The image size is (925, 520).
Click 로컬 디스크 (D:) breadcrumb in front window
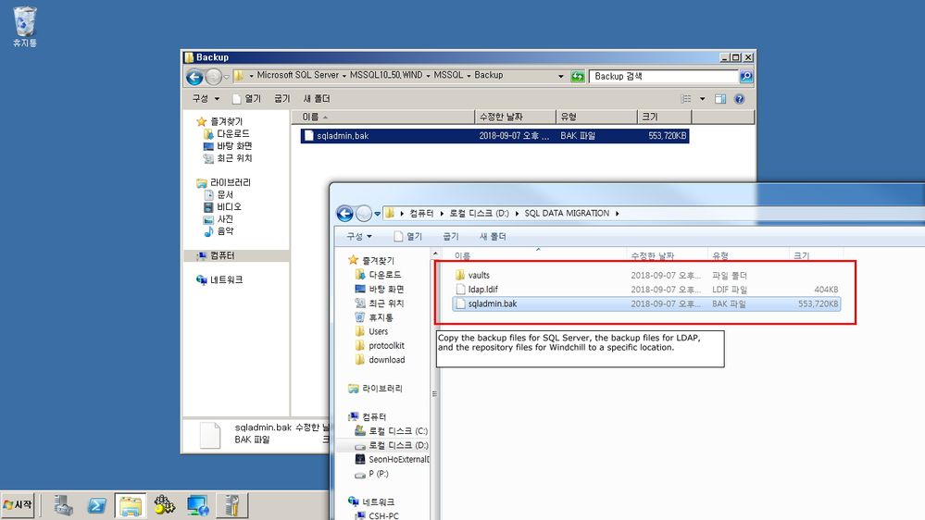click(479, 214)
